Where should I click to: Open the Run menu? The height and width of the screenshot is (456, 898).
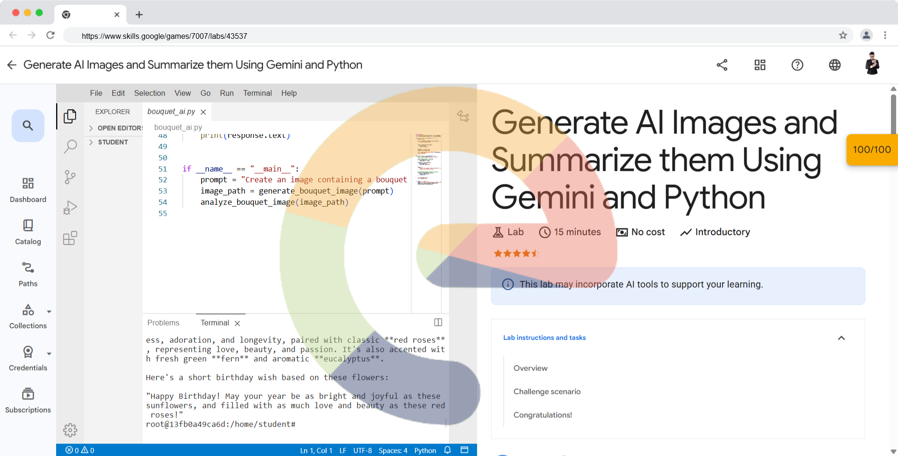pyautogui.click(x=227, y=93)
